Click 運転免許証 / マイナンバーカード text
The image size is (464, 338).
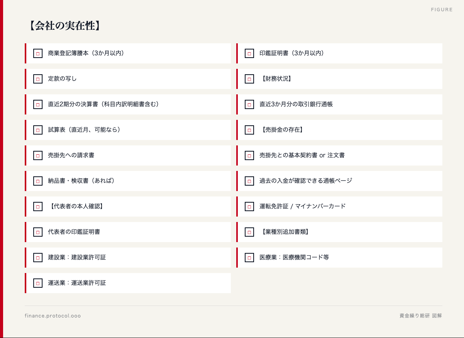(x=303, y=206)
